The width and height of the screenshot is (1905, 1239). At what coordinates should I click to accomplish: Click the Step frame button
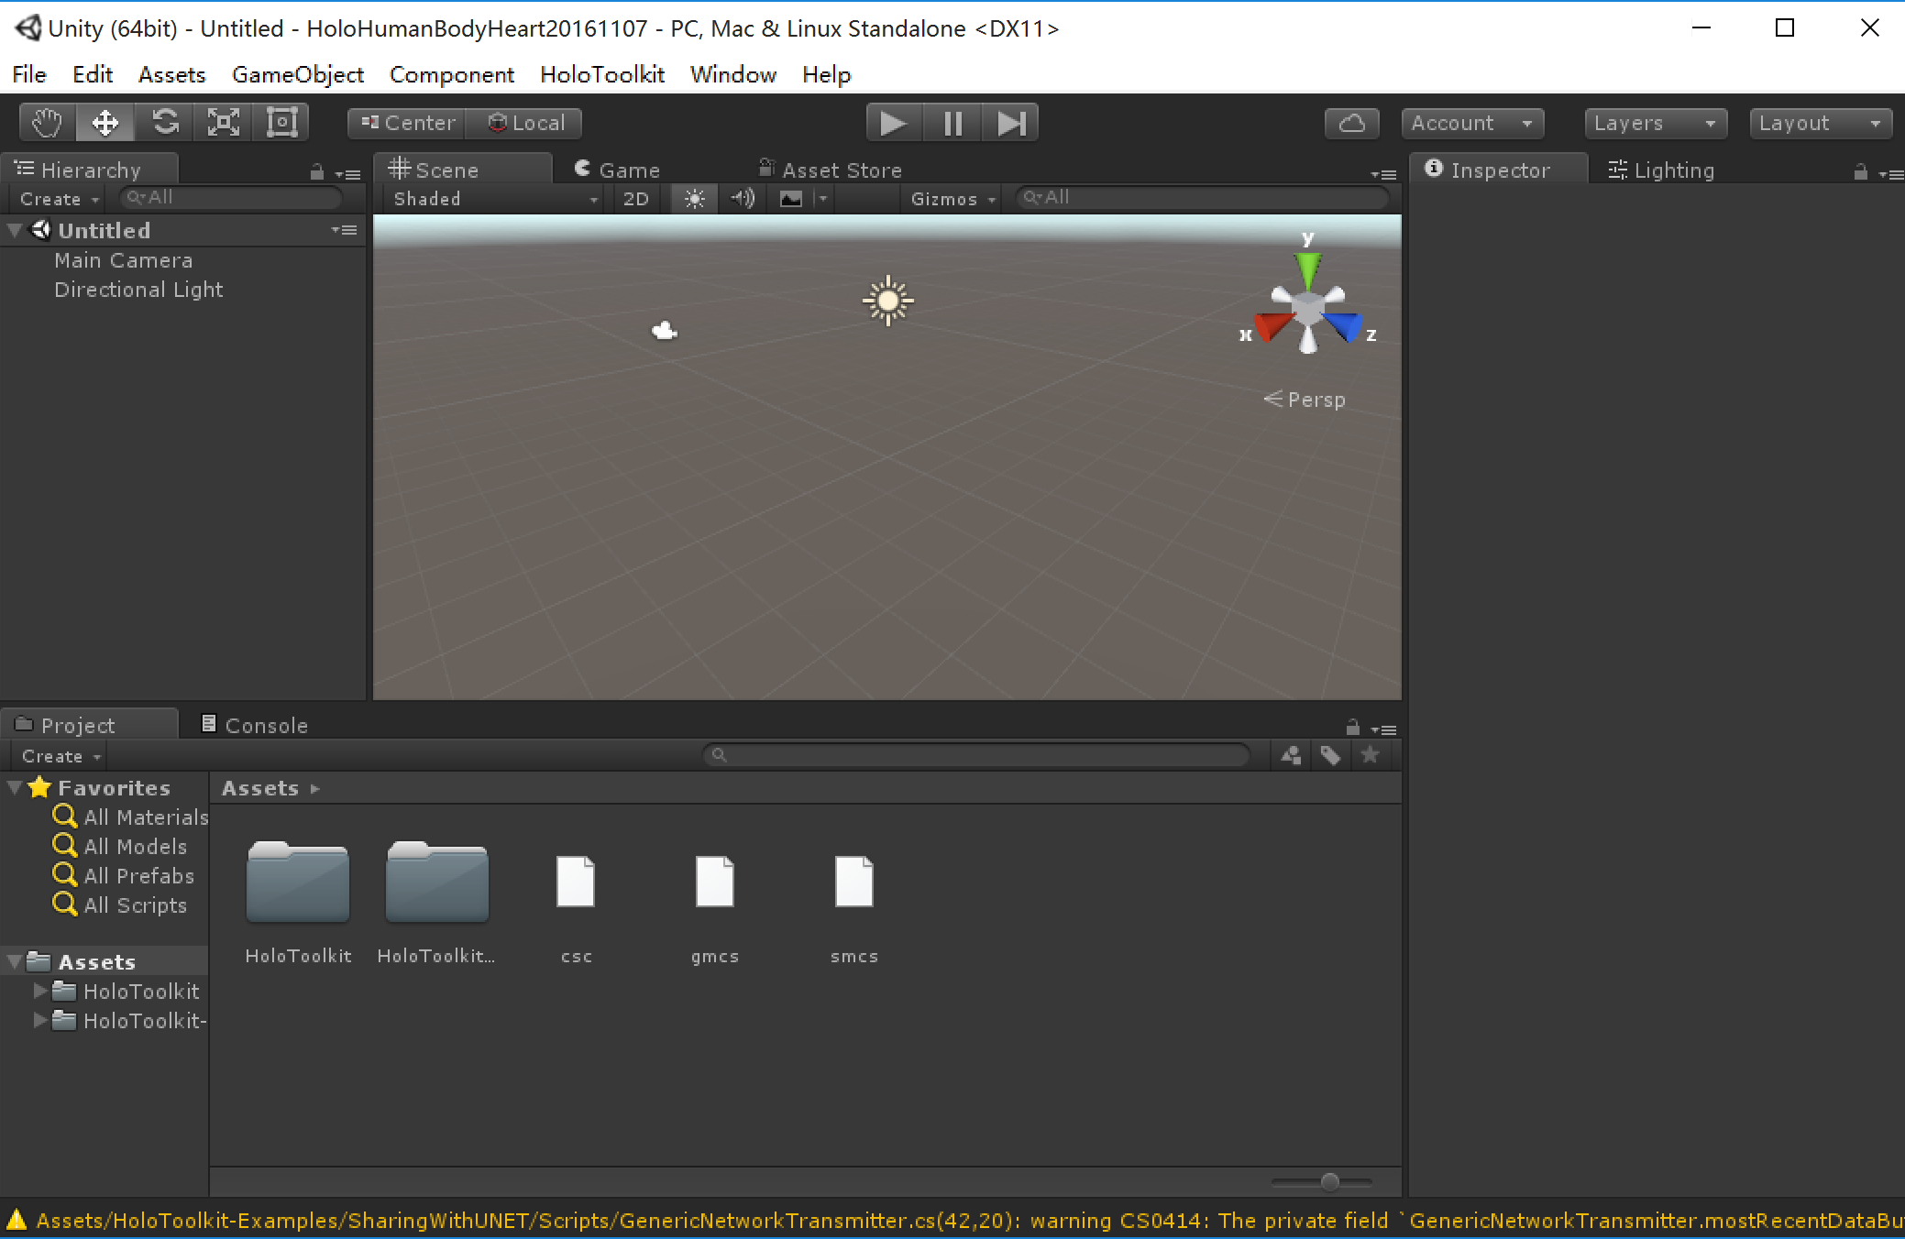coord(1010,123)
